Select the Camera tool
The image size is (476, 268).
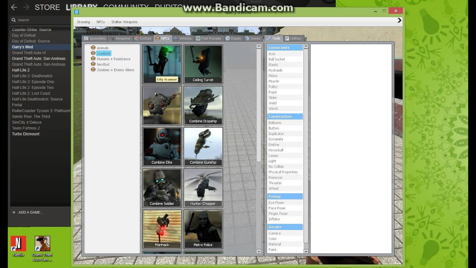pyautogui.click(x=285, y=233)
